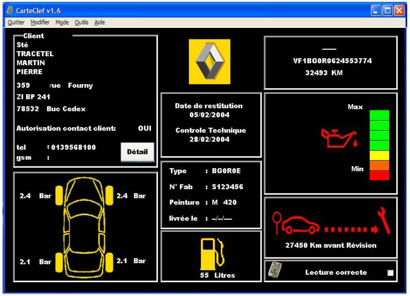Screen dimensions: 410x296
Task: Click the red car service icon
Action: tap(301, 225)
